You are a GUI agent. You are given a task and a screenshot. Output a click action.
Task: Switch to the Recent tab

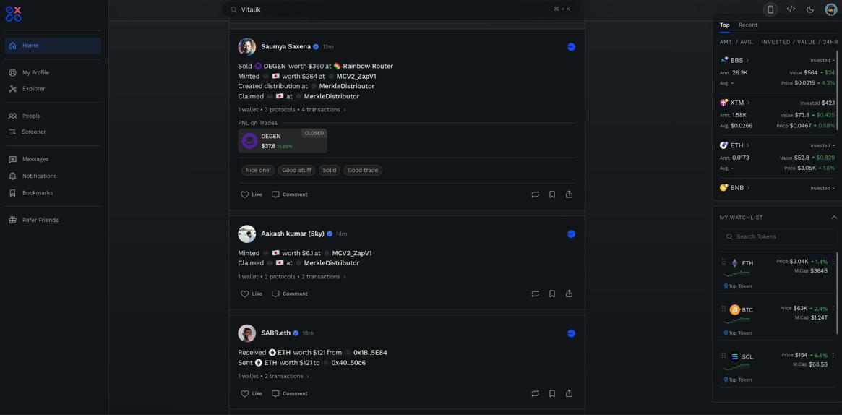click(x=747, y=25)
